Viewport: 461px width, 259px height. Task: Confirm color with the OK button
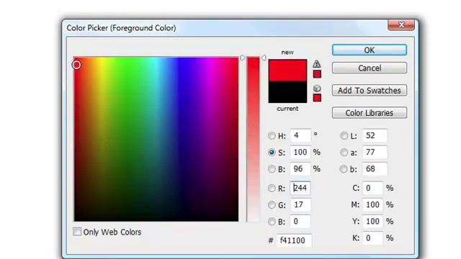pyautogui.click(x=370, y=50)
